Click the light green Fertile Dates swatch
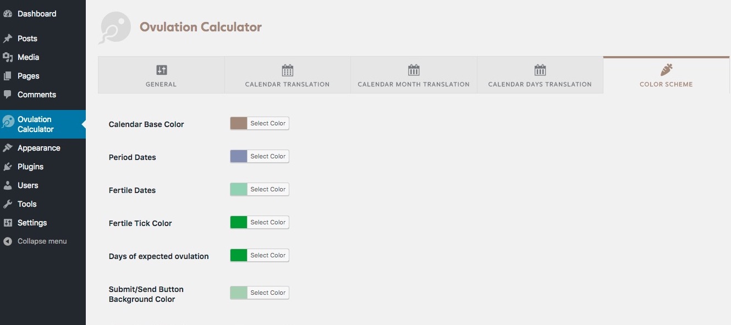This screenshot has height=325, width=731. tap(239, 190)
